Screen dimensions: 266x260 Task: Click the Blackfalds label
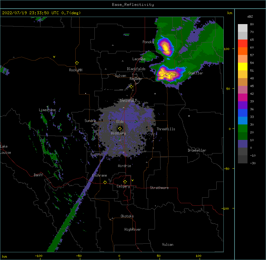point(136,69)
